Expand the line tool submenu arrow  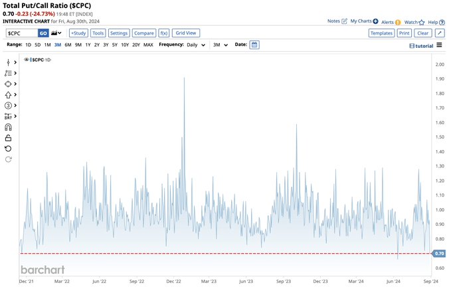(x=15, y=62)
